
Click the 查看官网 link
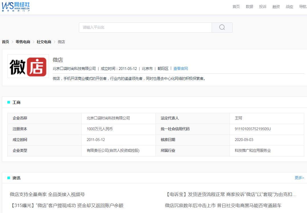click(181, 68)
